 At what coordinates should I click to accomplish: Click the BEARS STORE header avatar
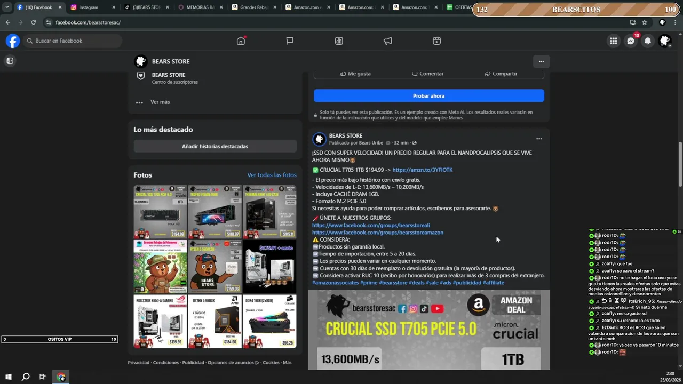[141, 61]
